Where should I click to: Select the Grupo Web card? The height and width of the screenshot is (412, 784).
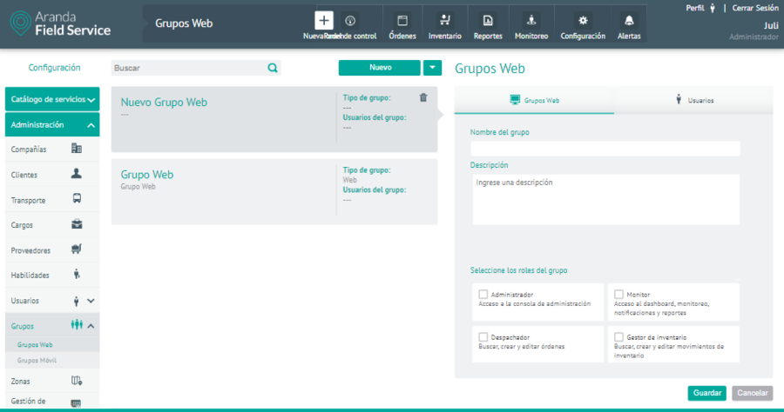coord(274,191)
